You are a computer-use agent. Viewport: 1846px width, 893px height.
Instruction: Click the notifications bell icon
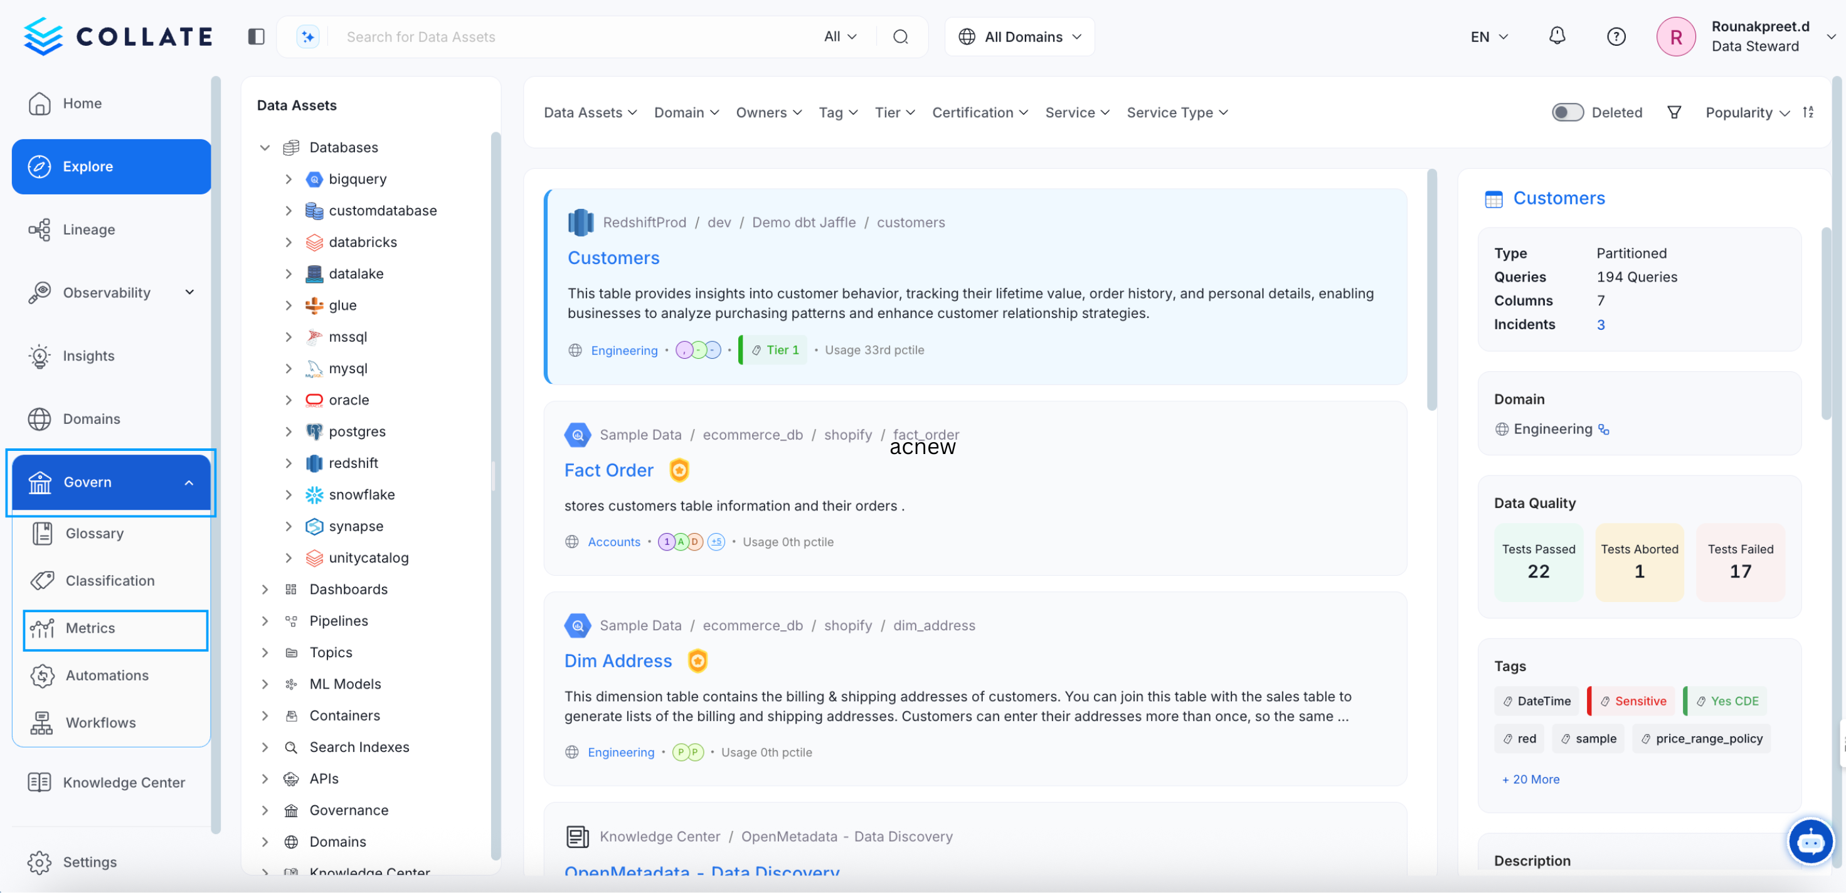[1556, 36]
